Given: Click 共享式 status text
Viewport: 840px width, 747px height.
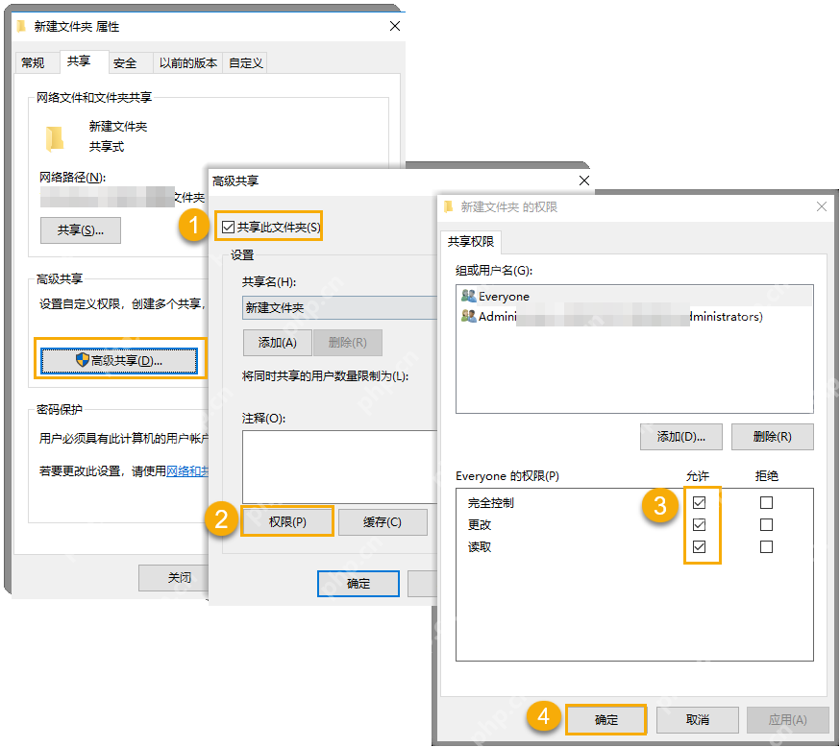Looking at the screenshot, I should coord(106,146).
